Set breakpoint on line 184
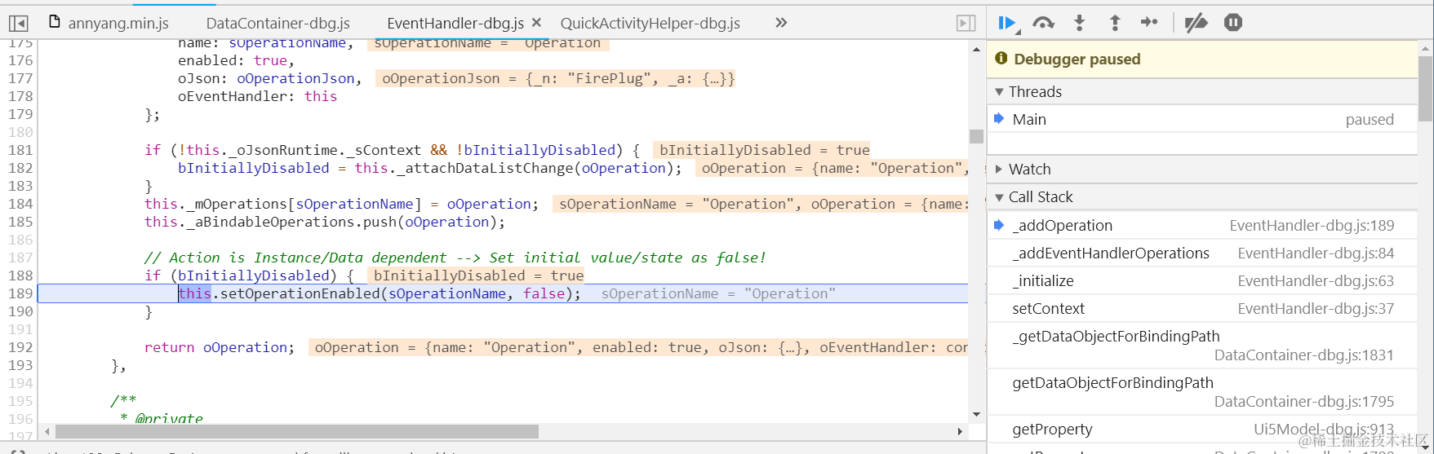Image resolution: width=1434 pixels, height=454 pixels. tap(20, 204)
